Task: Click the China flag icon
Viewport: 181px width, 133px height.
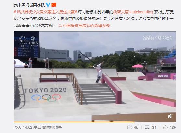Action: 54,5
